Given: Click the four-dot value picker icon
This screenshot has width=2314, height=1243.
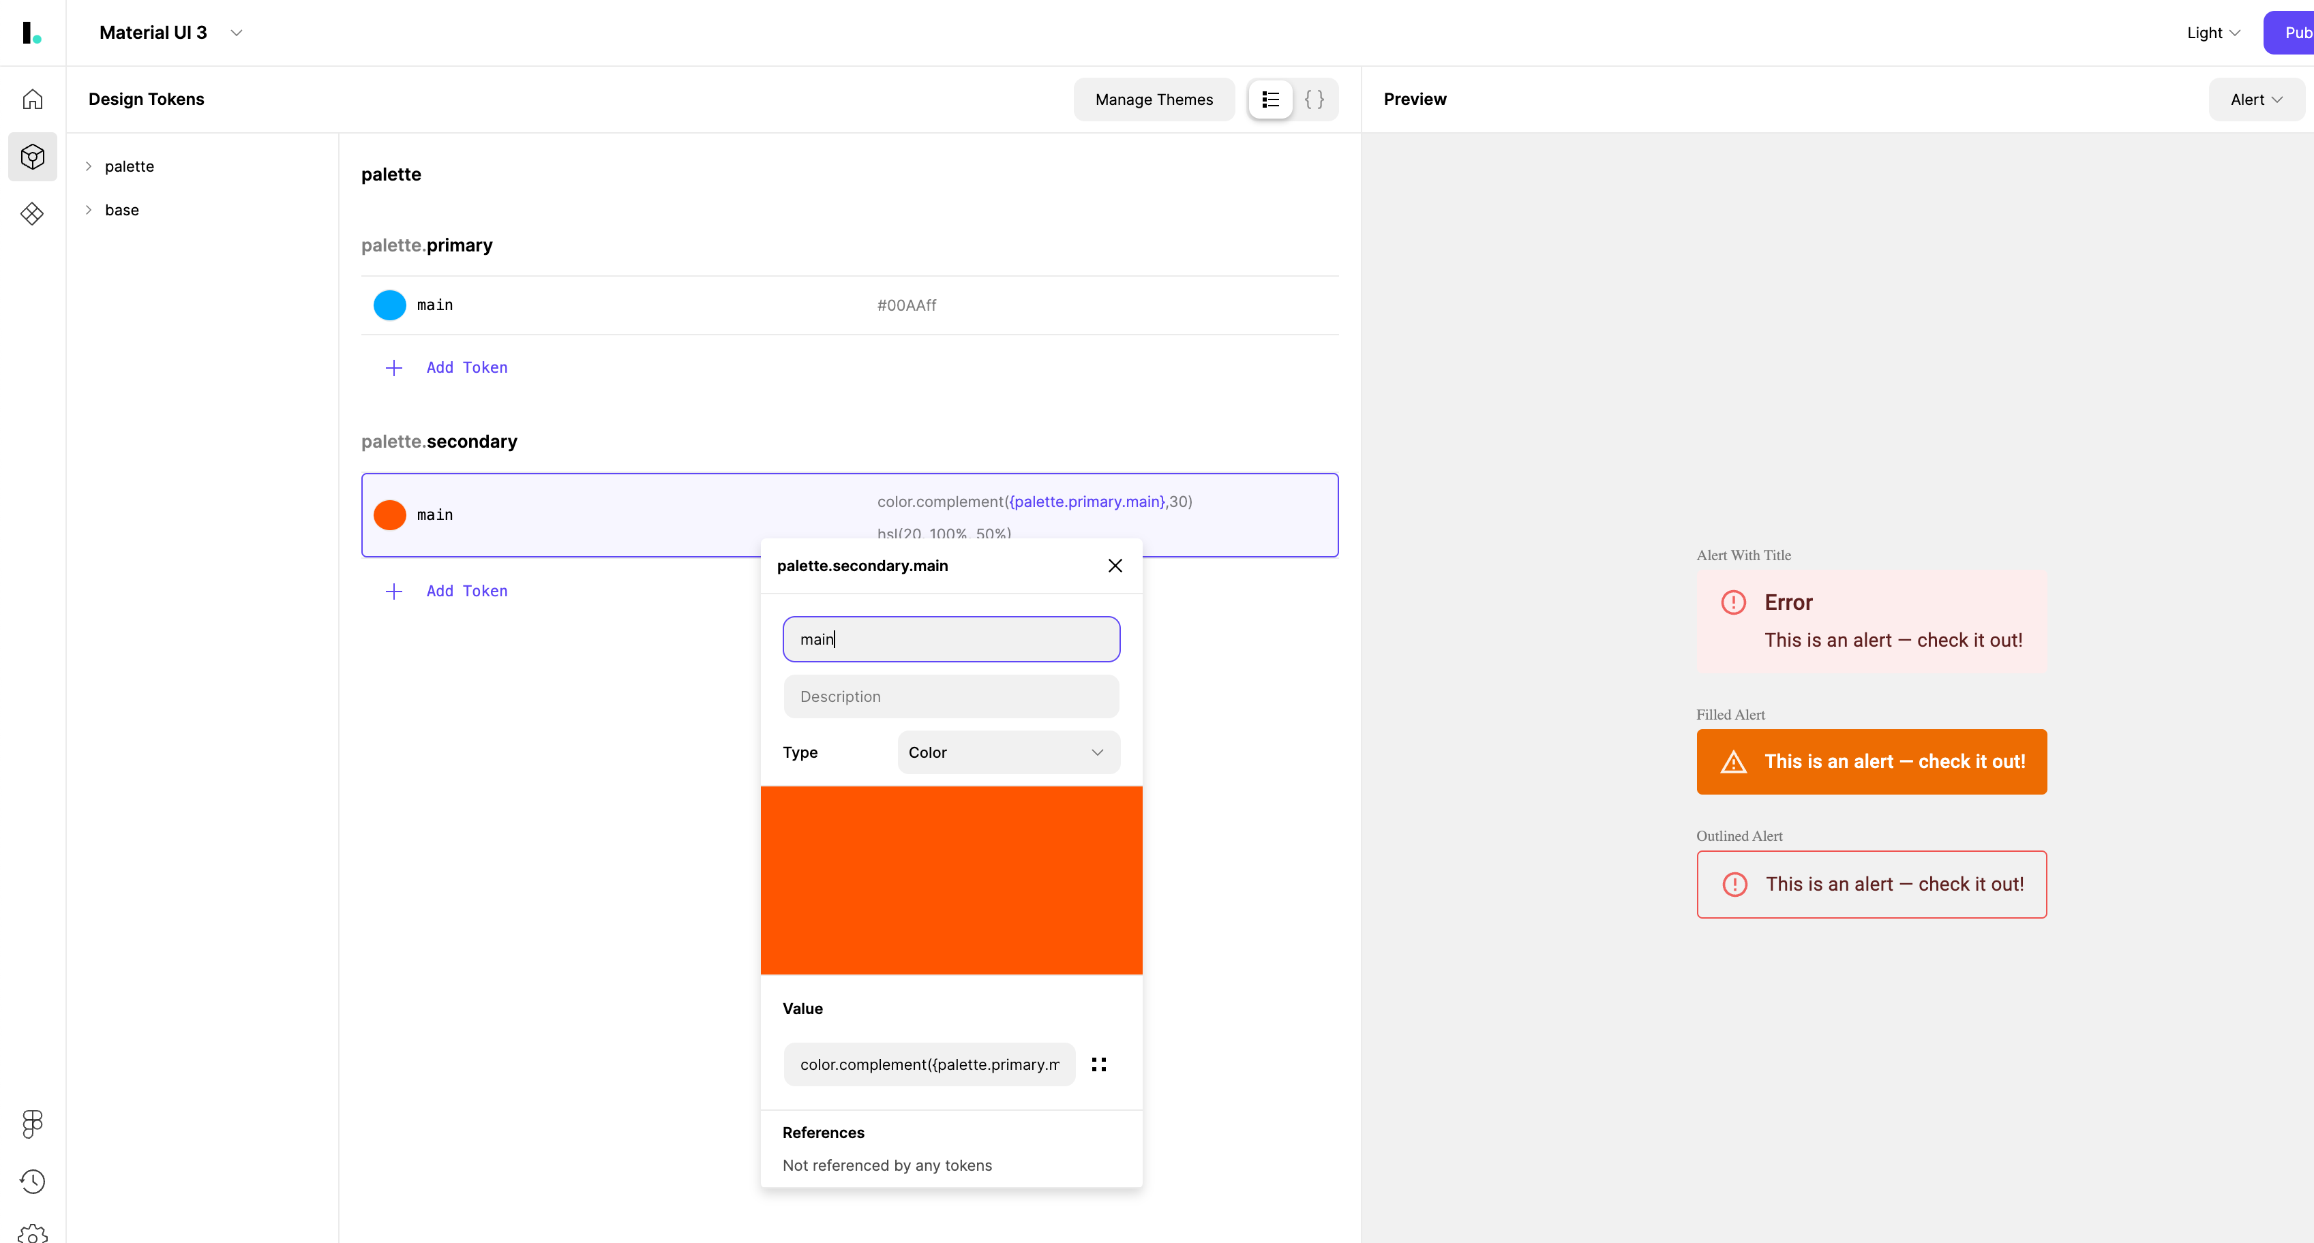Looking at the screenshot, I should [1098, 1064].
